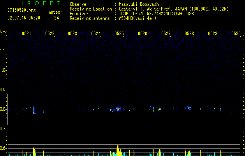Image resolution: width=245 pixels, height=156 pixels.
Task: Click the 0529 time marker
Action: 213,34
